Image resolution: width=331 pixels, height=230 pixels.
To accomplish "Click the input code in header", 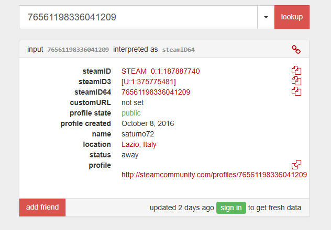I will 78,50.
